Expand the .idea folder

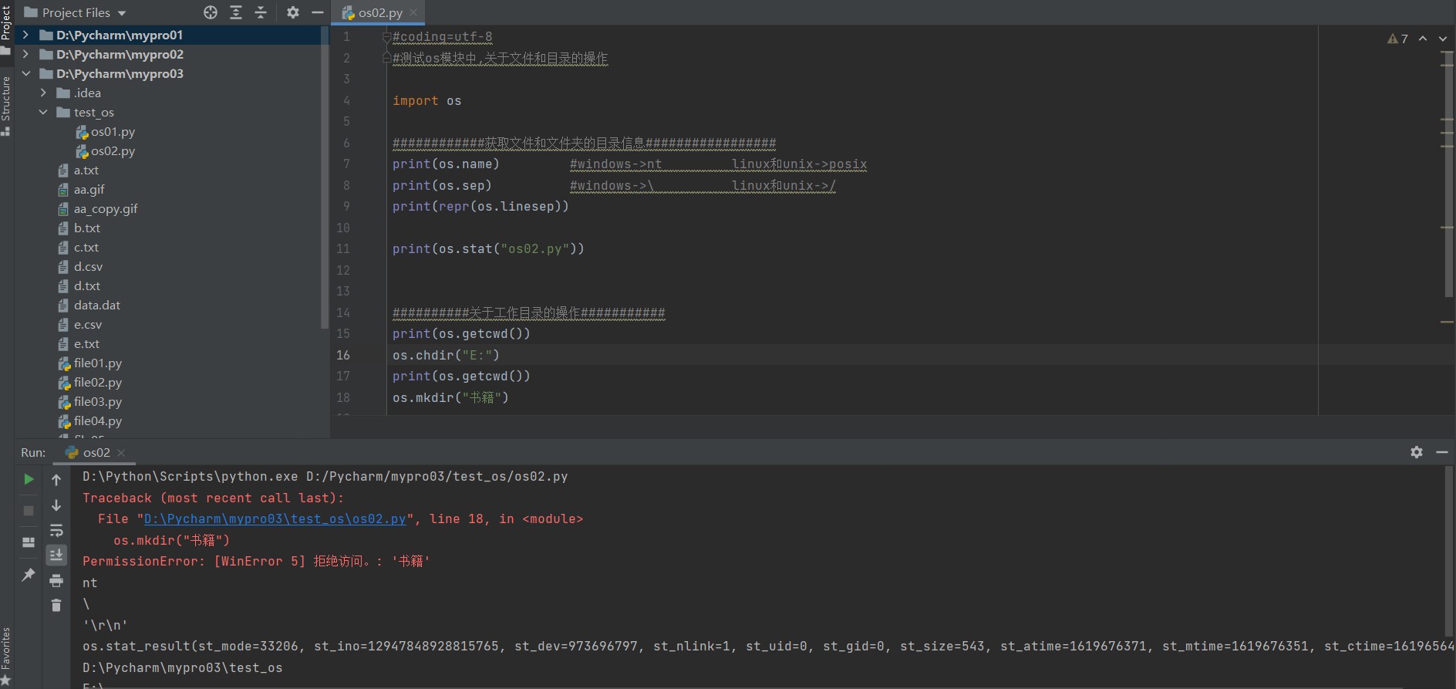pos(43,93)
